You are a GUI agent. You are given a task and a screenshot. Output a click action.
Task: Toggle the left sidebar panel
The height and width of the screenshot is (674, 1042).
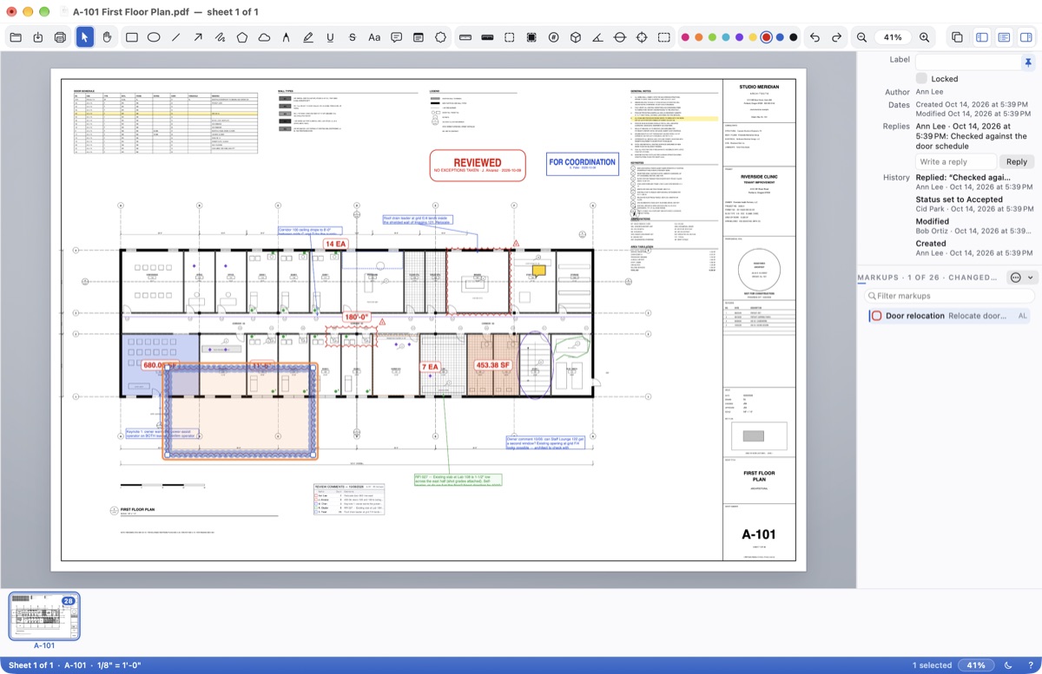(x=982, y=37)
